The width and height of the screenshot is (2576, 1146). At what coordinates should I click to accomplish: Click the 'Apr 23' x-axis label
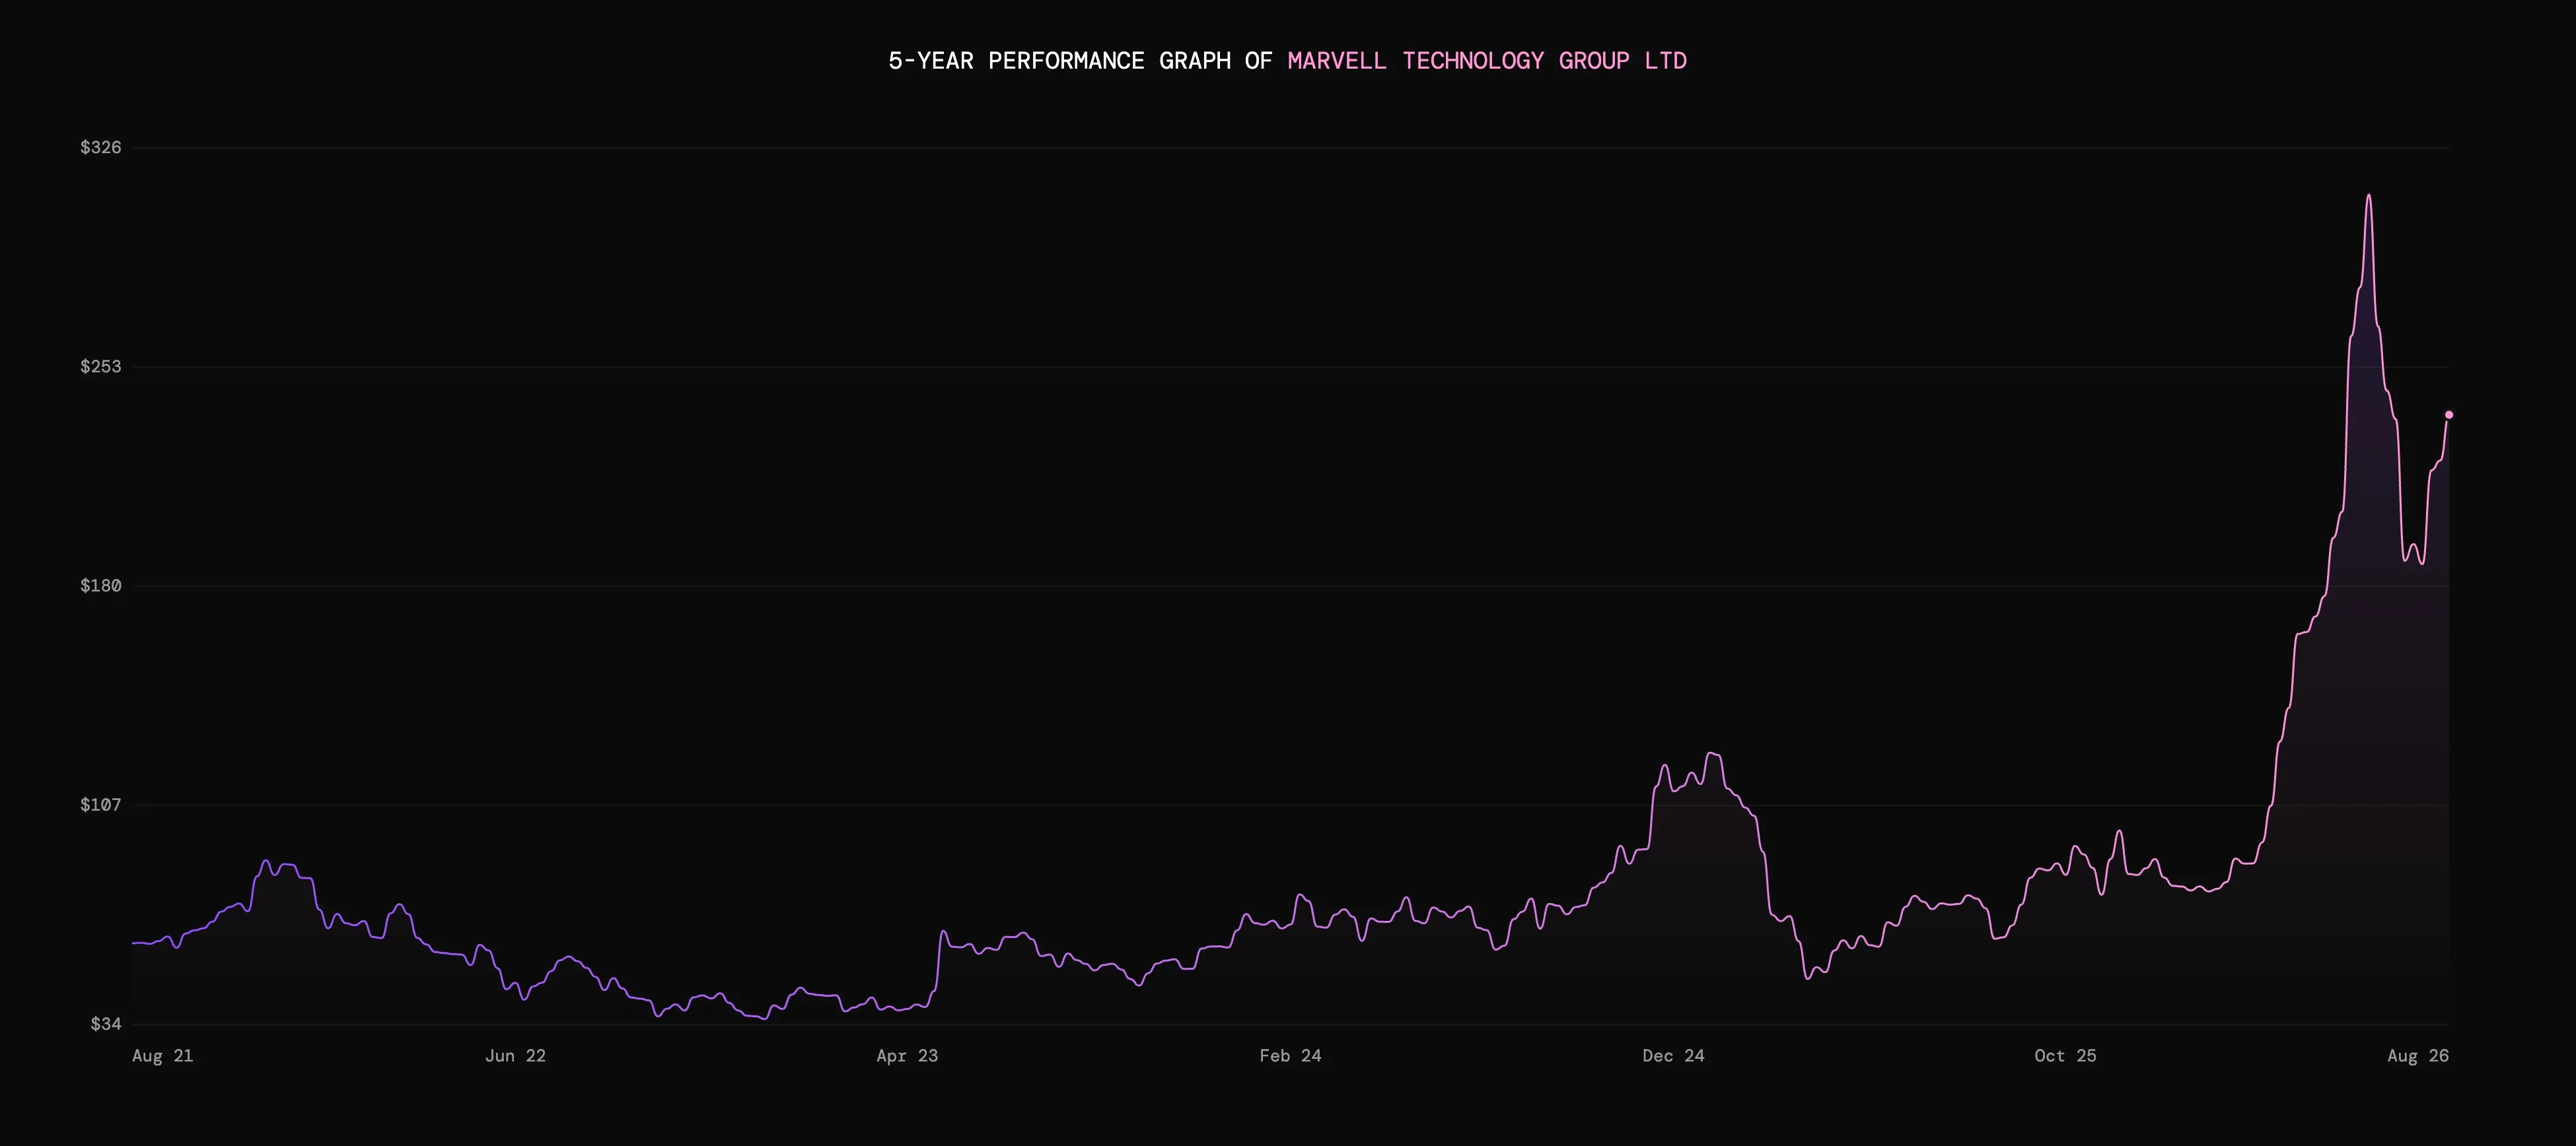tap(908, 1056)
